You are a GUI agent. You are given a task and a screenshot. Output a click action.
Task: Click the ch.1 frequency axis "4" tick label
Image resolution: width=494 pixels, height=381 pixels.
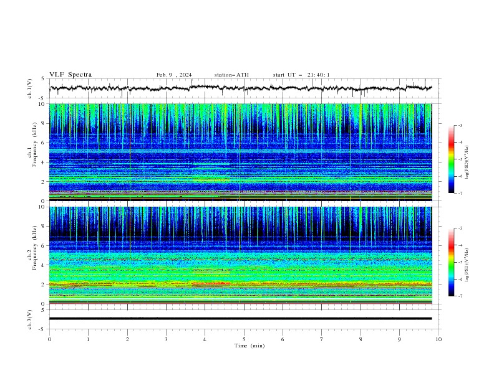44,162
